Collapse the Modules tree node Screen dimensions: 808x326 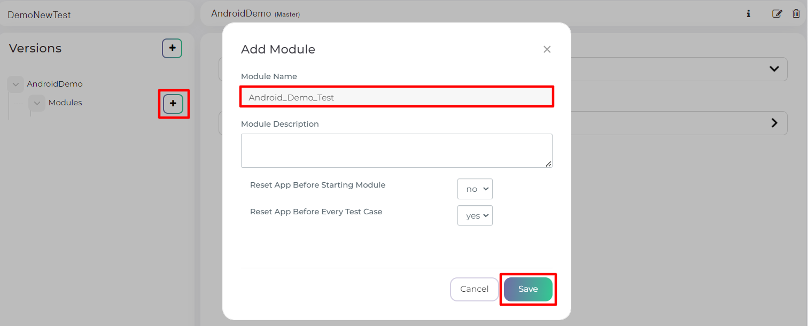pos(37,103)
